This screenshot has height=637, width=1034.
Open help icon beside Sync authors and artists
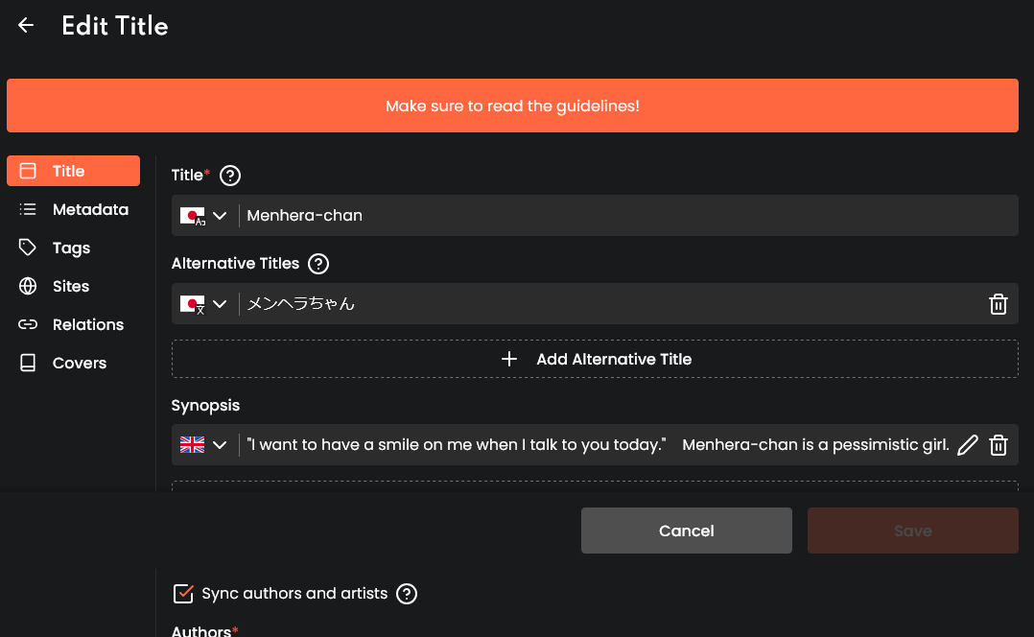pyautogui.click(x=407, y=594)
